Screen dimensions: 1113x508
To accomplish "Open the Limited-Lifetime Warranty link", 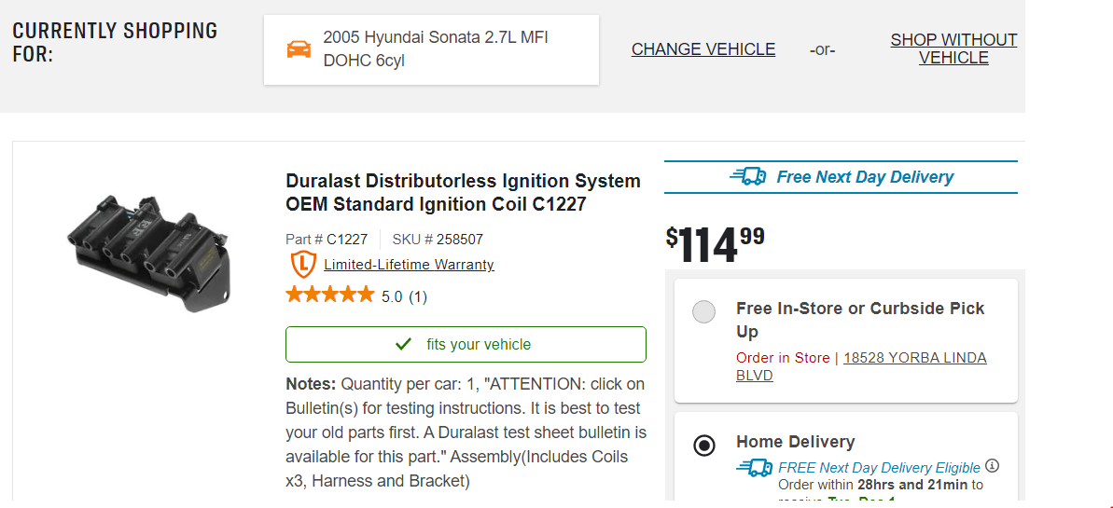I will tap(409, 265).
